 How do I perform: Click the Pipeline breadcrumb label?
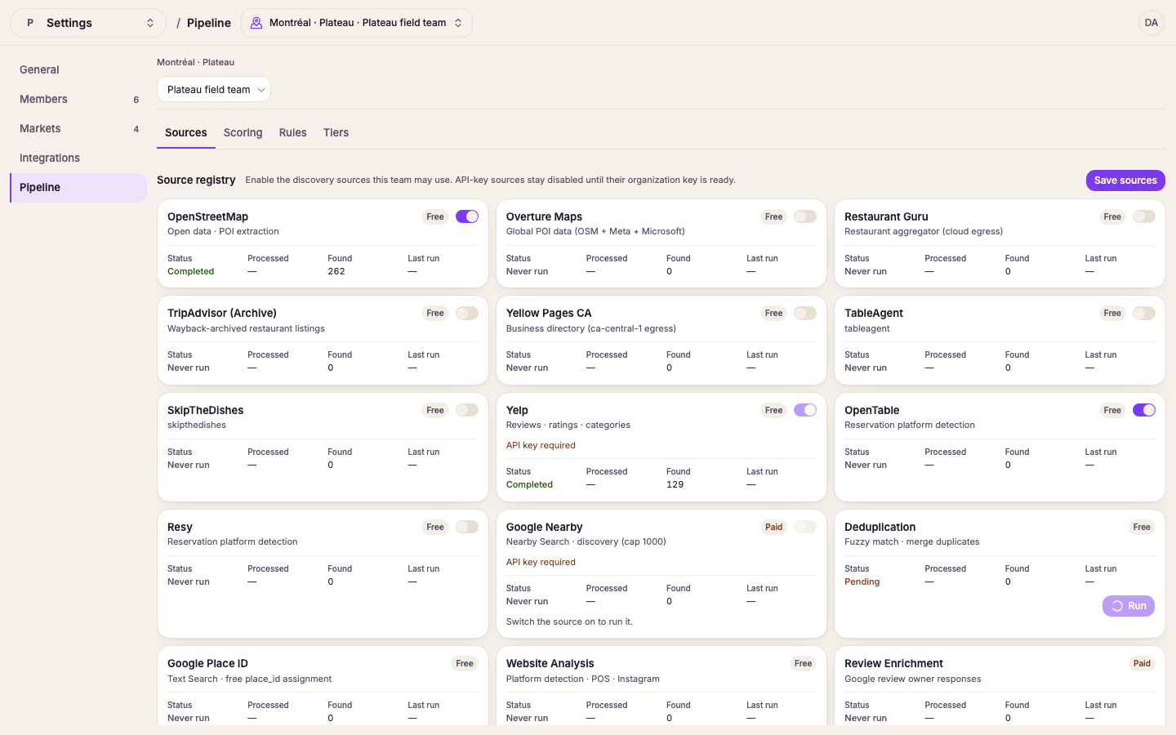tap(209, 23)
